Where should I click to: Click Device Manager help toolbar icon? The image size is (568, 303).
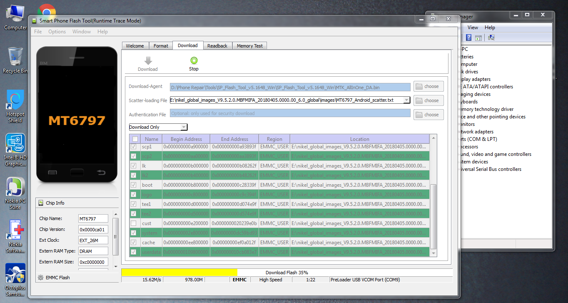click(x=468, y=38)
